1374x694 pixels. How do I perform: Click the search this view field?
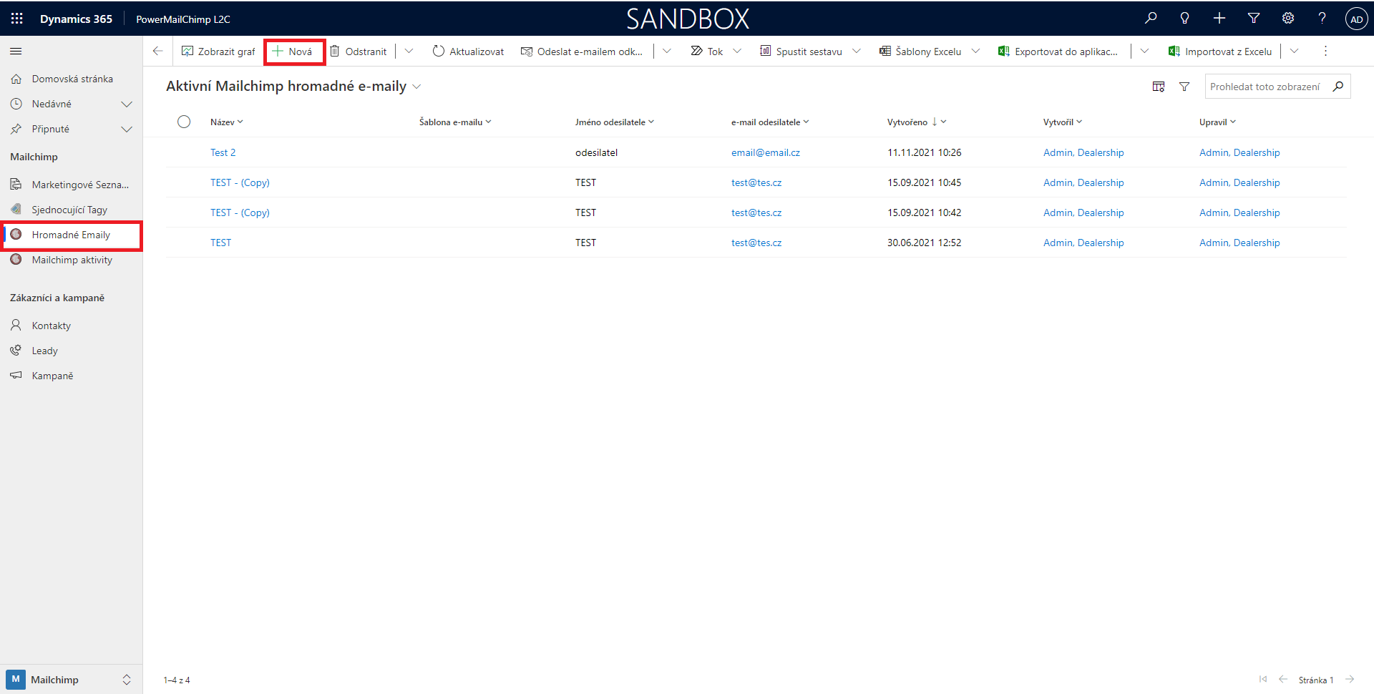(1265, 87)
